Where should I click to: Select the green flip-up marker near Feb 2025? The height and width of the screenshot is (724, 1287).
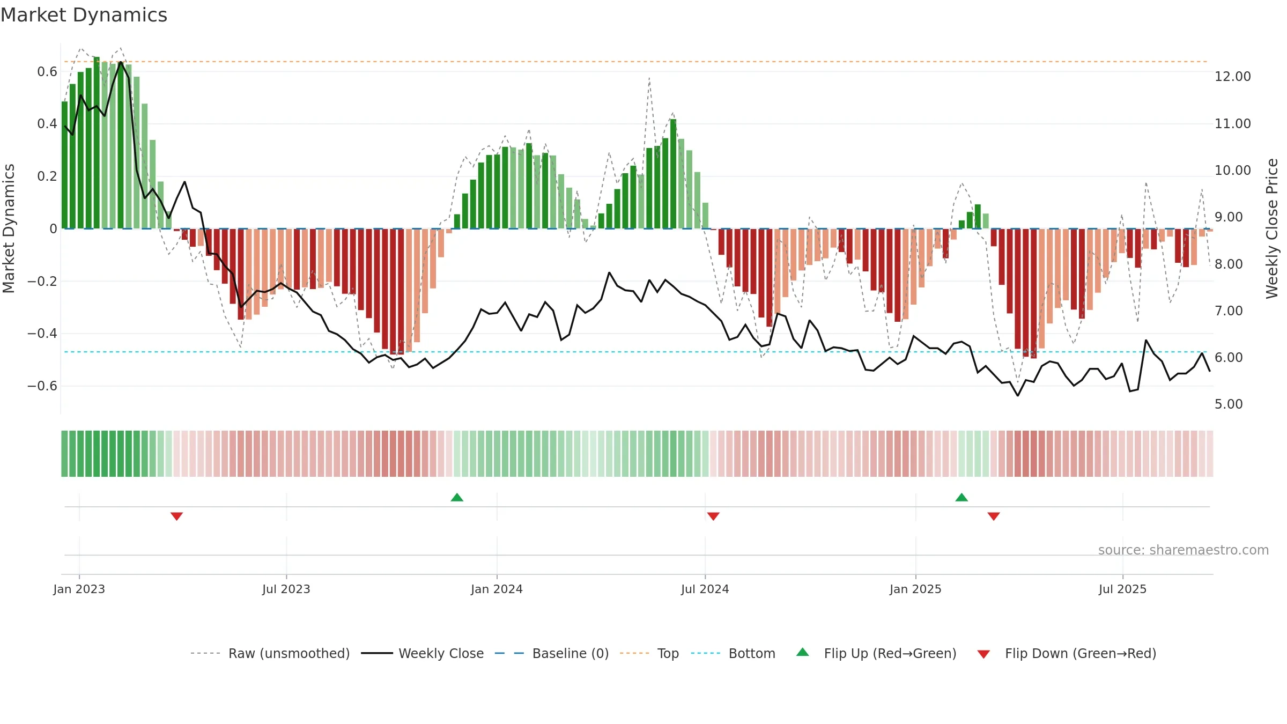[x=961, y=497]
